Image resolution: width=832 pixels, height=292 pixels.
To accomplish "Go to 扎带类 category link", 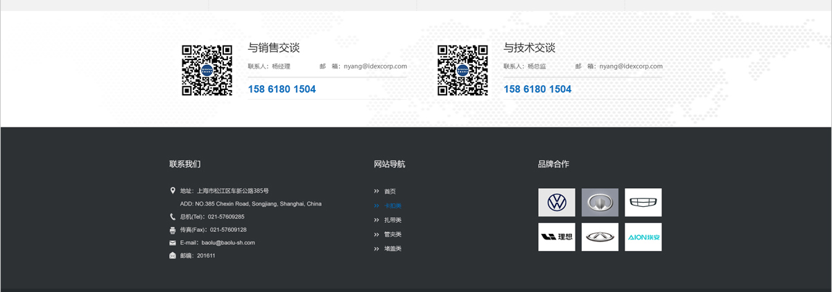I will [392, 220].
